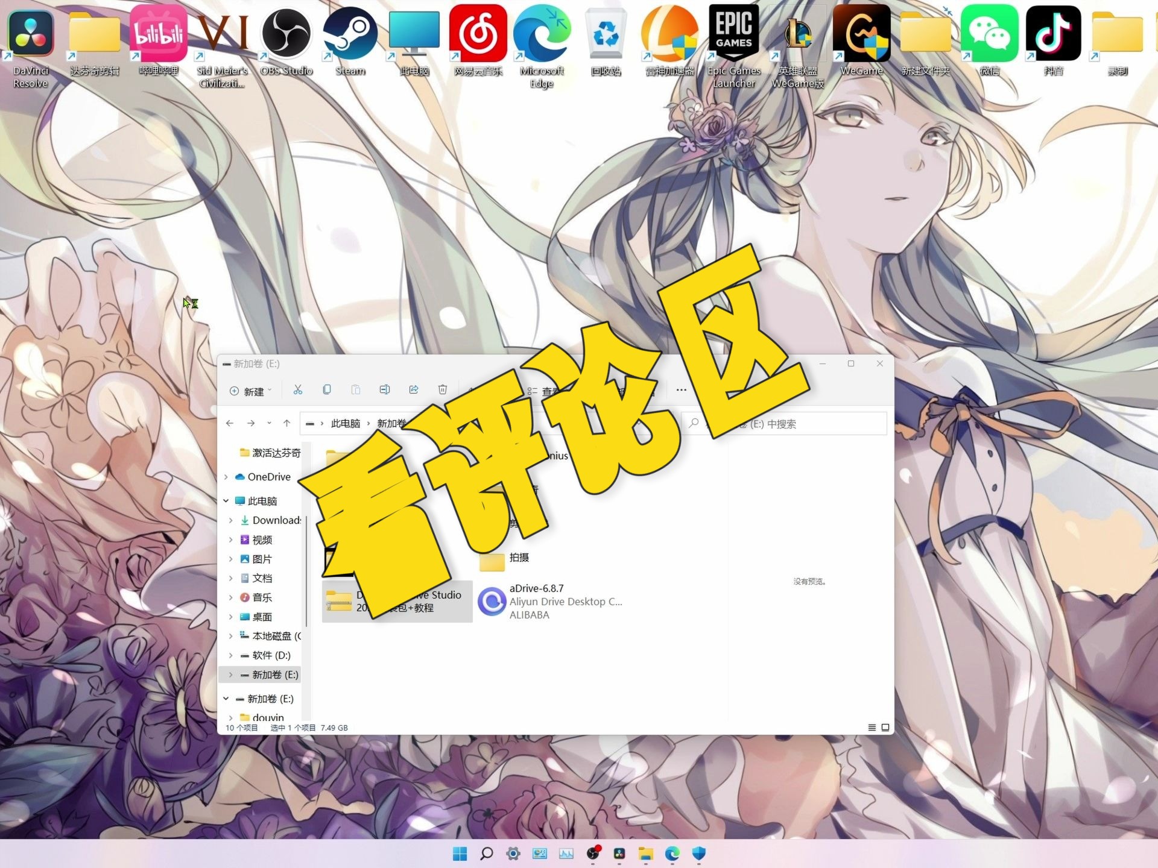Launch the 哔哩哔哩 desktop shortcut
Screen dimensions: 1158x868
pos(159,42)
